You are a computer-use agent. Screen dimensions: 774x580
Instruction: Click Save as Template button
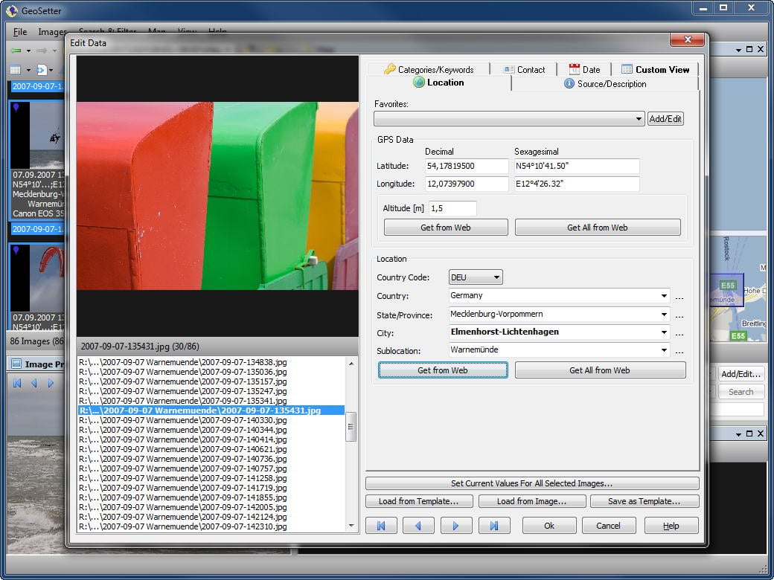coord(645,501)
